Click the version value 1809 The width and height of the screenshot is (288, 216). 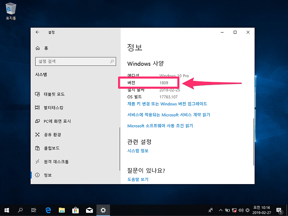coord(164,83)
